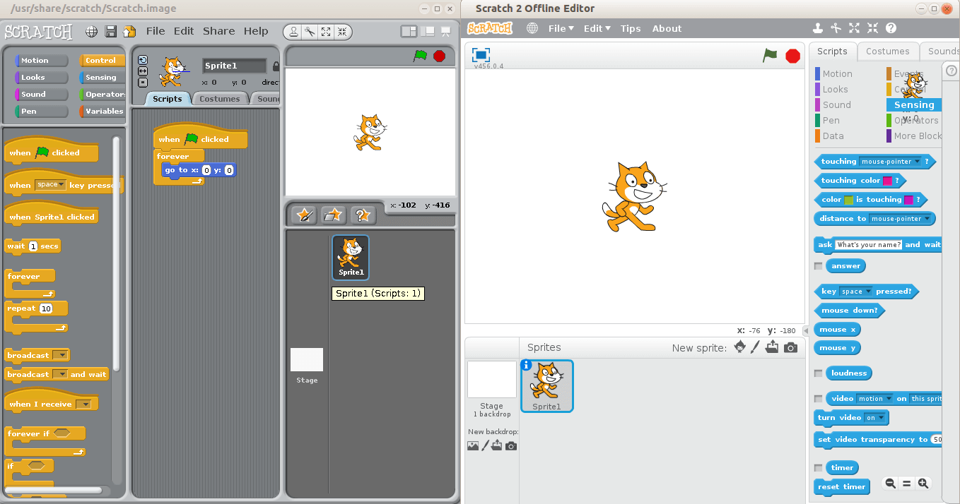Paint new sprite with brush icon in Scratch 2
The image size is (960, 504).
755,347
